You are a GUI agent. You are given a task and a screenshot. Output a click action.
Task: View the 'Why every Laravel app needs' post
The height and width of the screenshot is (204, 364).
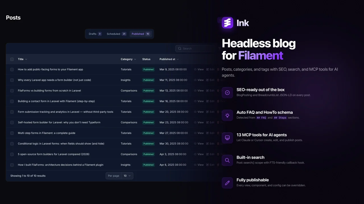199,80
